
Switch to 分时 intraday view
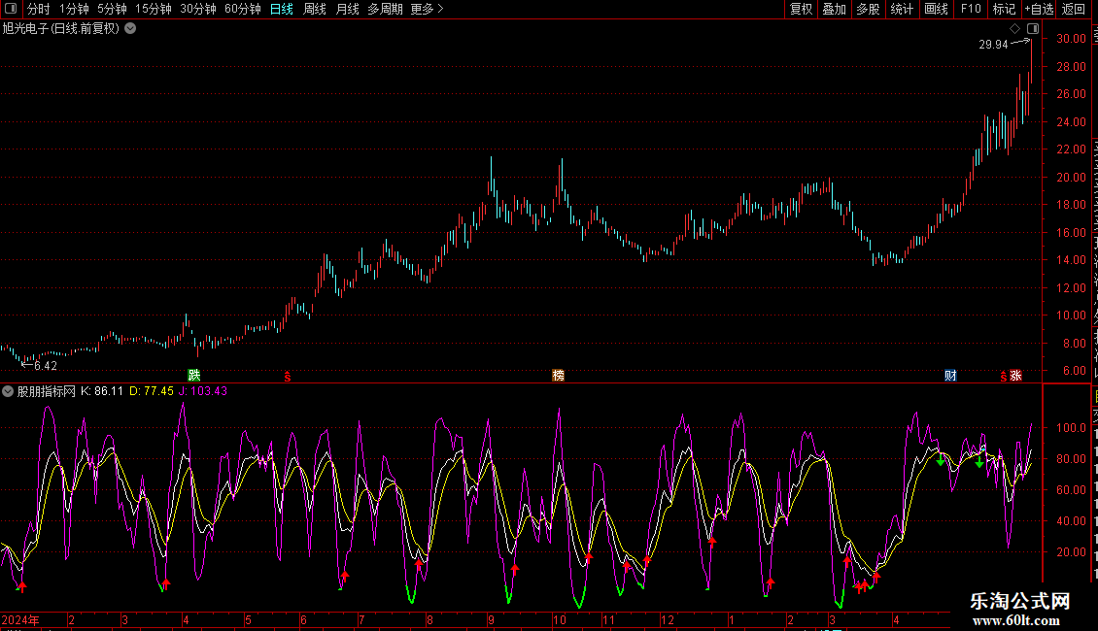click(39, 9)
